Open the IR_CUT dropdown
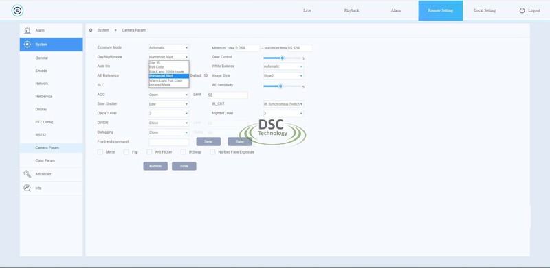 pos(283,104)
